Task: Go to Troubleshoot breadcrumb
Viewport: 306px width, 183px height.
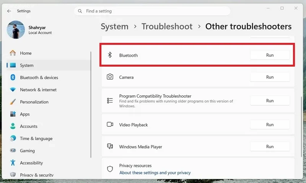Action: [167, 26]
